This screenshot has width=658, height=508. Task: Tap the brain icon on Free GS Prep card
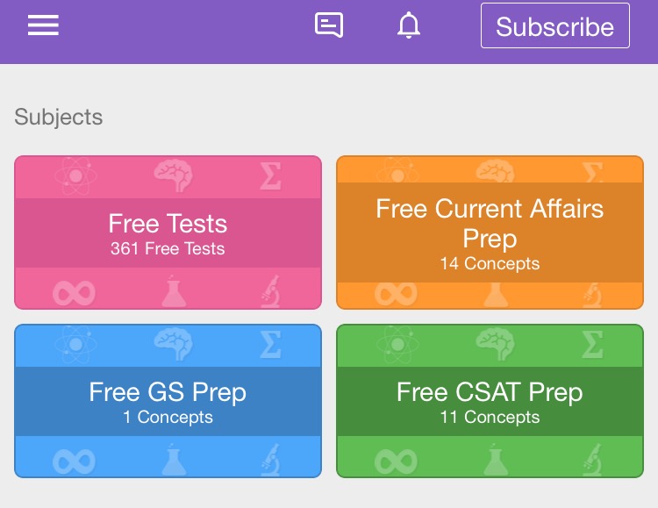[174, 343]
